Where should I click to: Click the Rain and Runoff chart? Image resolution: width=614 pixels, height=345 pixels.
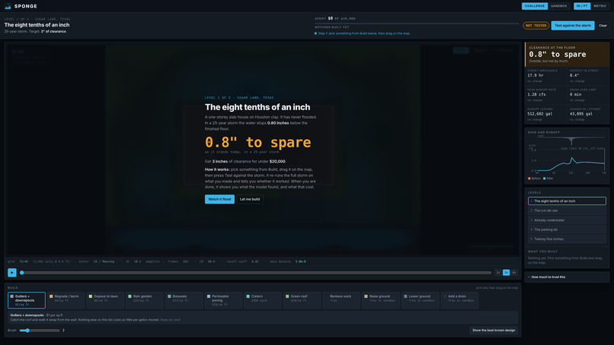[567, 154]
